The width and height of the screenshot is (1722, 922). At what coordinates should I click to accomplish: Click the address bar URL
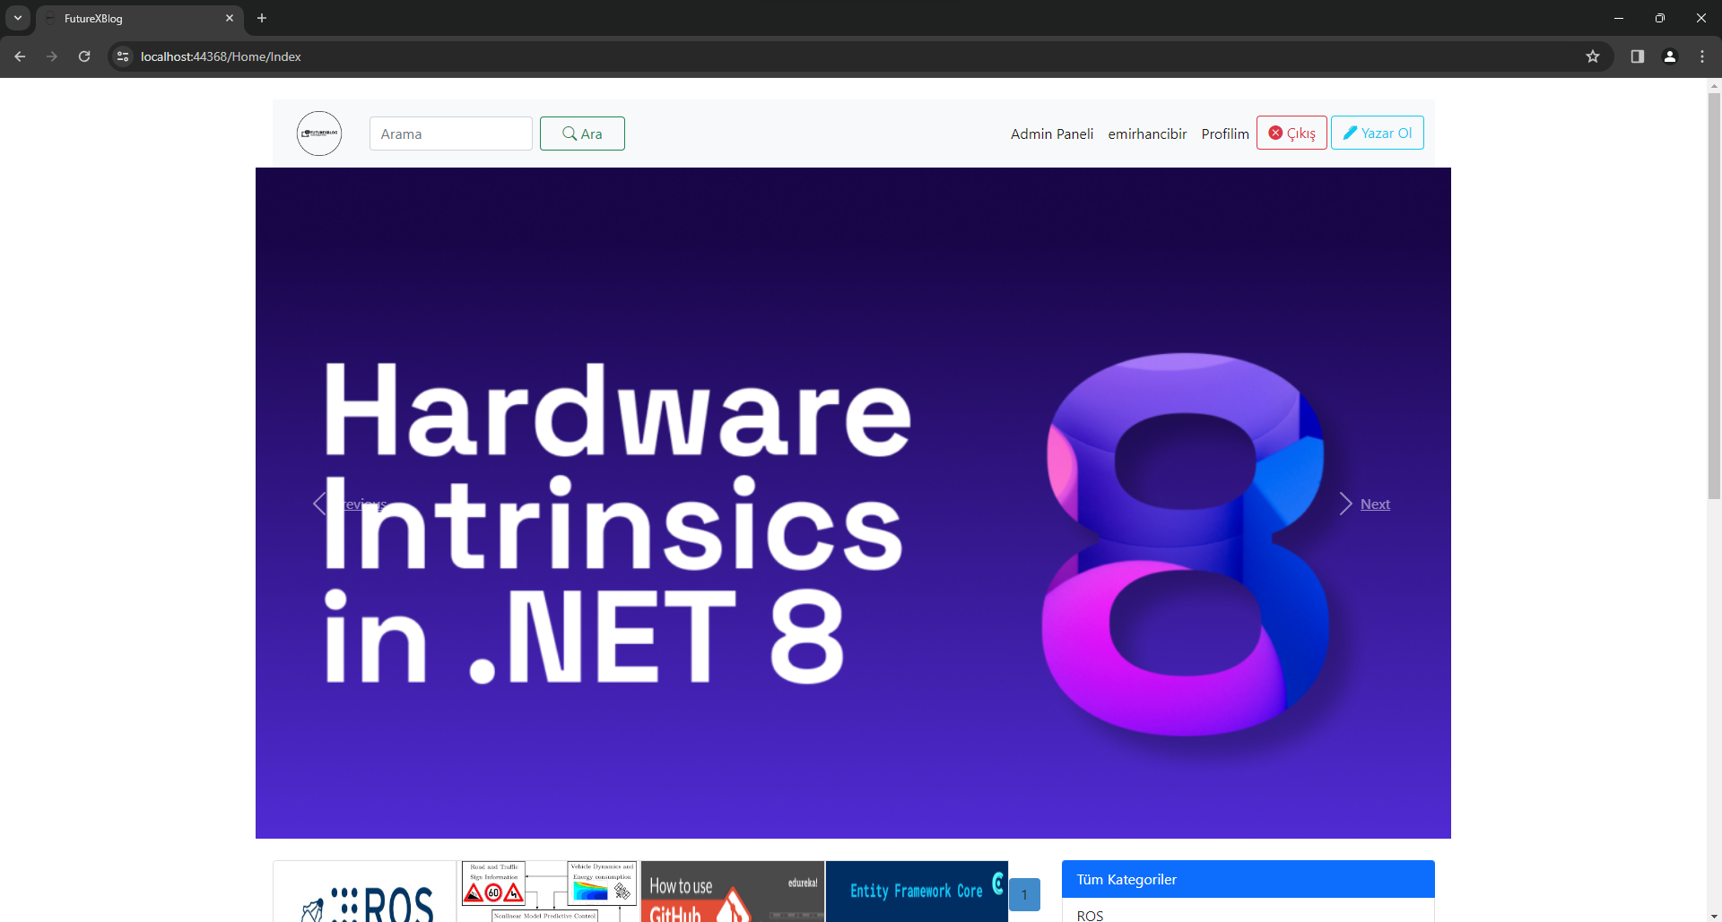tap(221, 56)
